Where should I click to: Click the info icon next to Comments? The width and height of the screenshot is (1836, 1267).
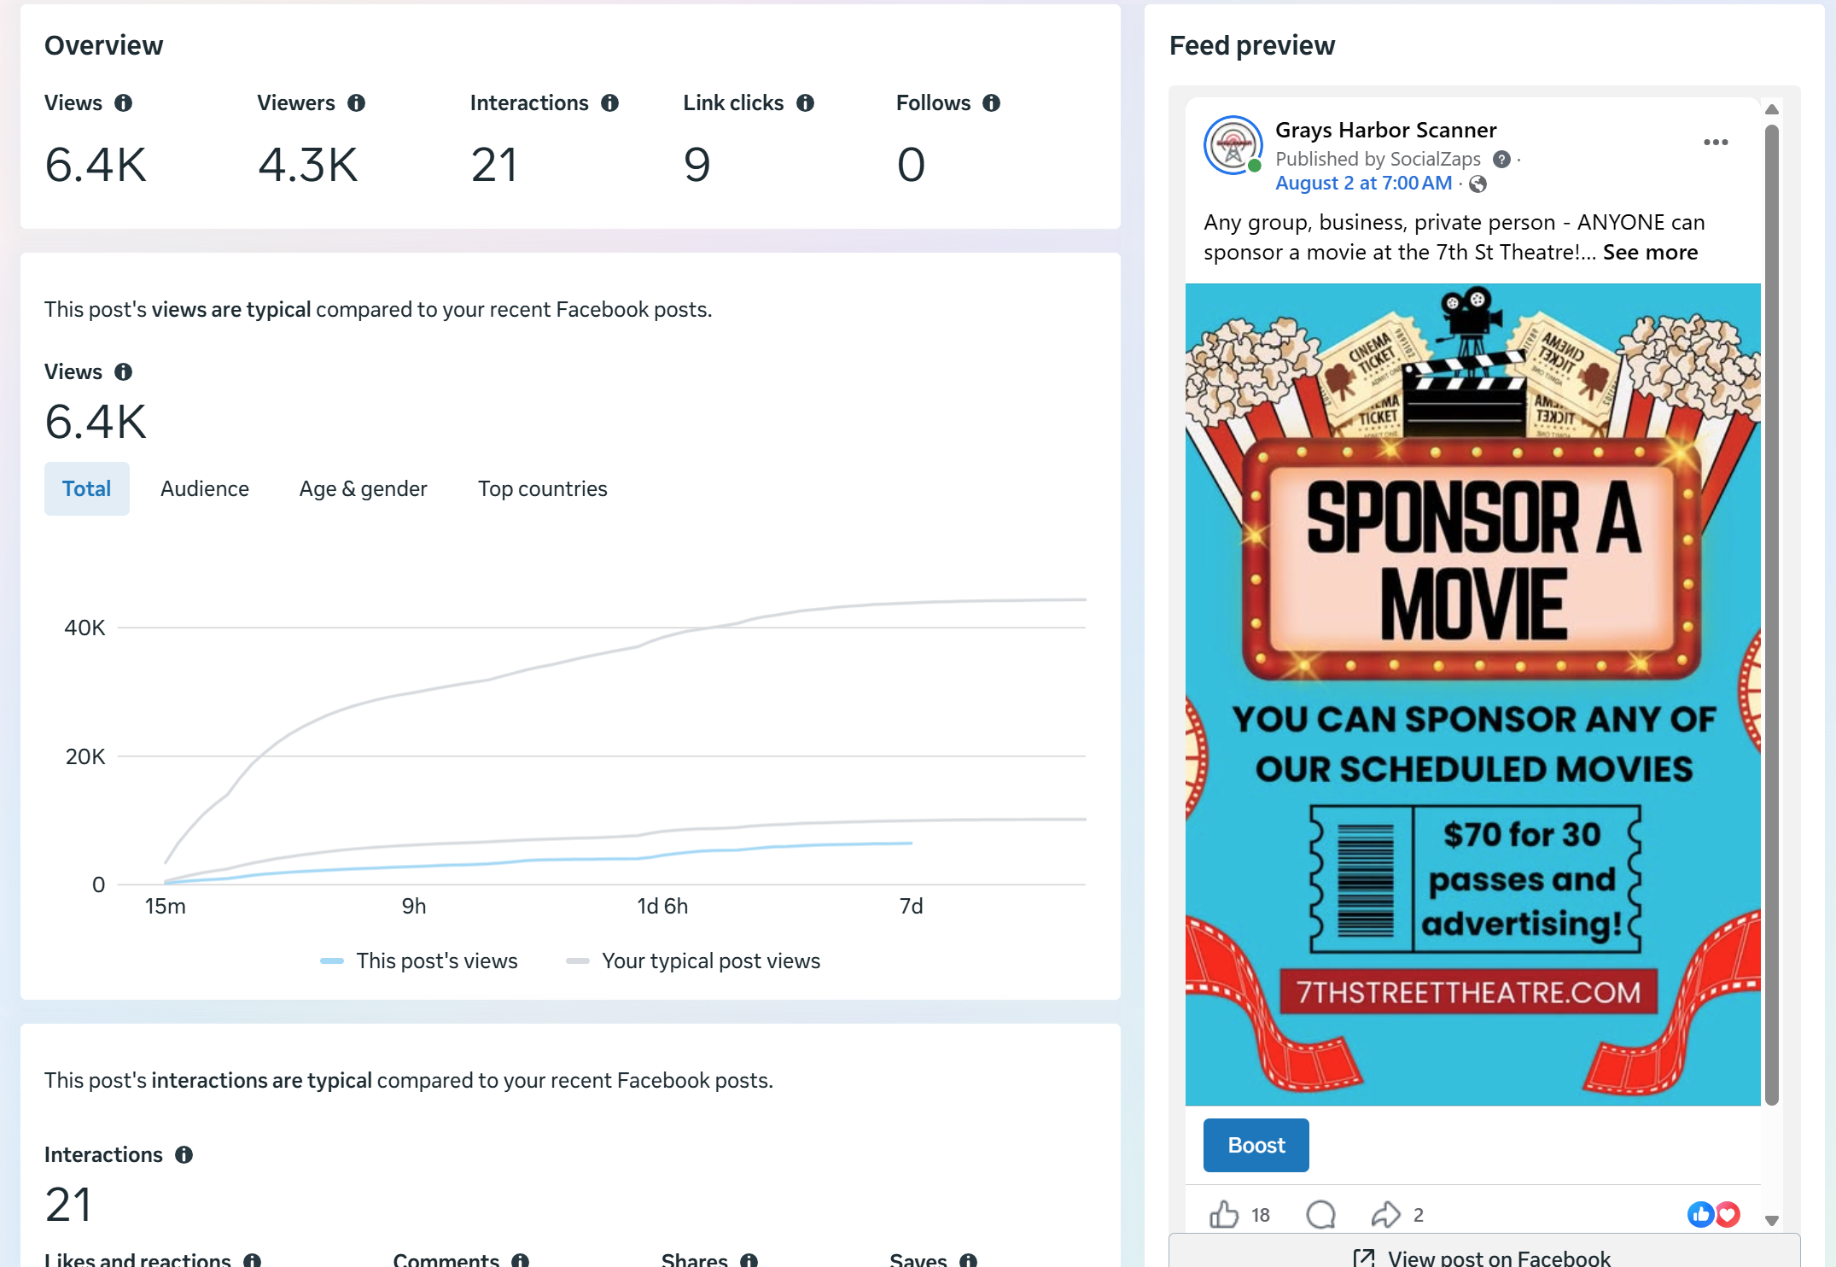521,1260
